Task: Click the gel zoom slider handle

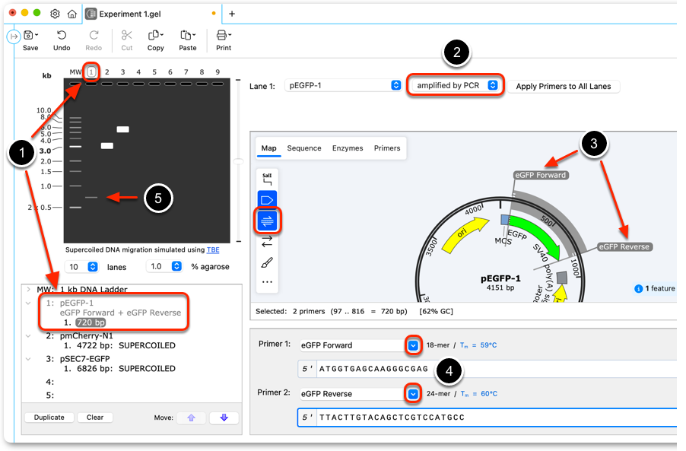Action: 239,161
